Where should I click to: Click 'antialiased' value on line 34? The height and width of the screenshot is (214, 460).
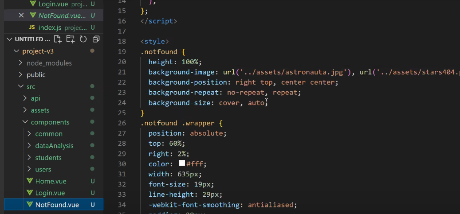pyautogui.click(x=271, y=205)
